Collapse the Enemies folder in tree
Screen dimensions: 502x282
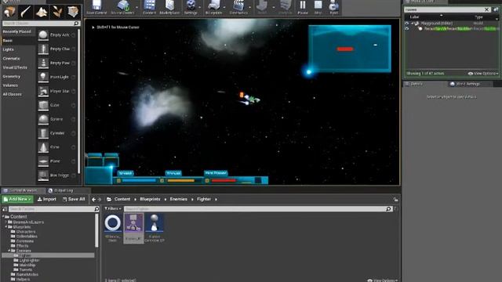[9, 251]
